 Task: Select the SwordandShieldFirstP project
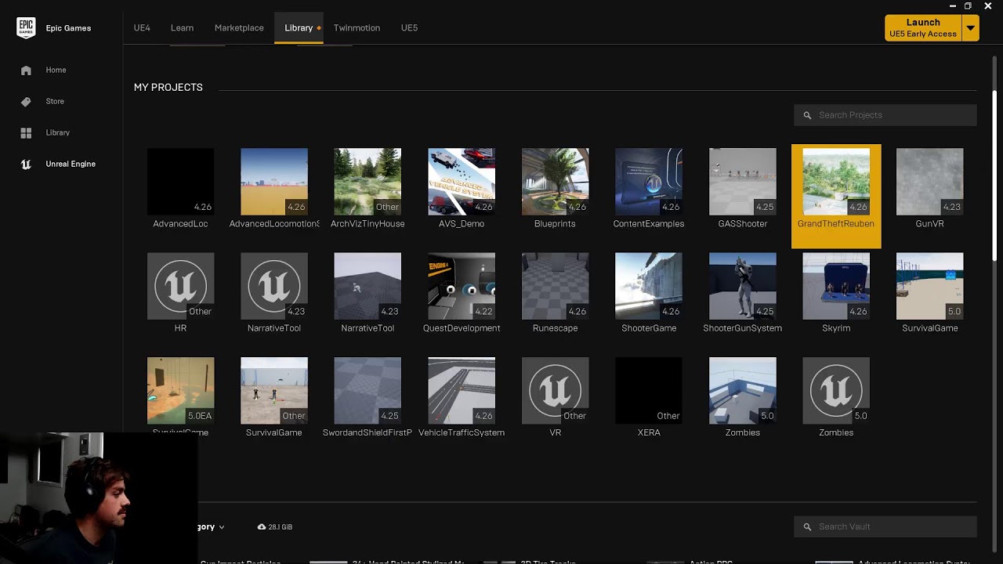coord(368,391)
